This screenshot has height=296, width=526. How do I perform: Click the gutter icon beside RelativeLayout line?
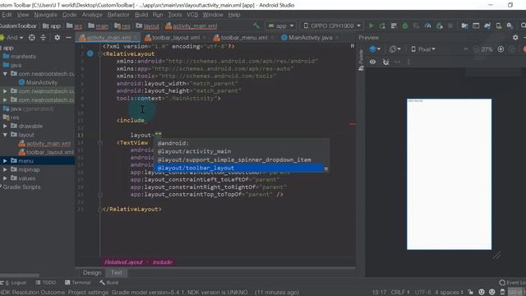pyautogui.click(x=90, y=53)
